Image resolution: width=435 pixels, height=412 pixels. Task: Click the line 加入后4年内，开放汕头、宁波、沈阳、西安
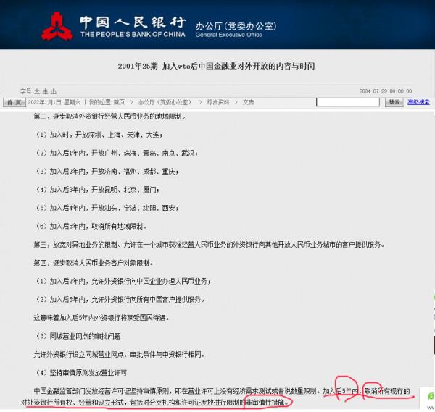[107, 208]
